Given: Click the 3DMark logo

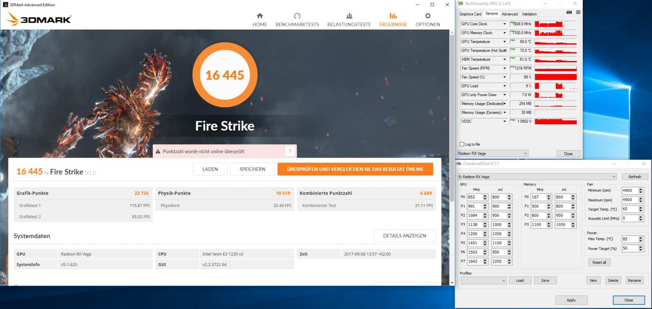Looking at the screenshot, I should (40, 19).
